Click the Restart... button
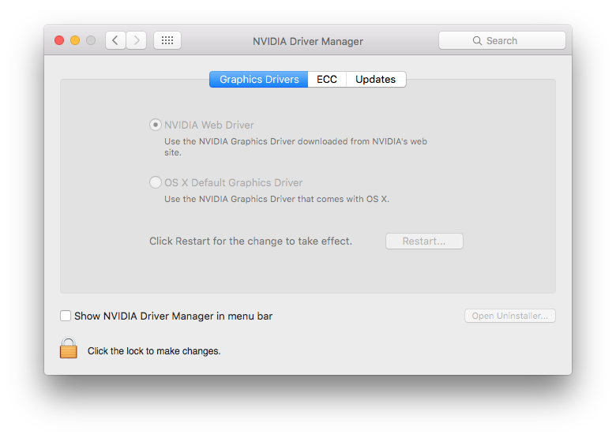Screen dimensions: 616x438 [x=424, y=241]
